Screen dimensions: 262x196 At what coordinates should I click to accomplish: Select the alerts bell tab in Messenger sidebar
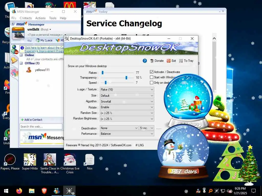click(14, 60)
